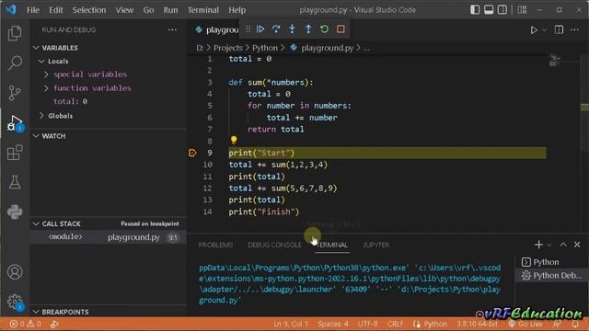Click Ln 9, Col 1 in status bar

coord(291,324)
